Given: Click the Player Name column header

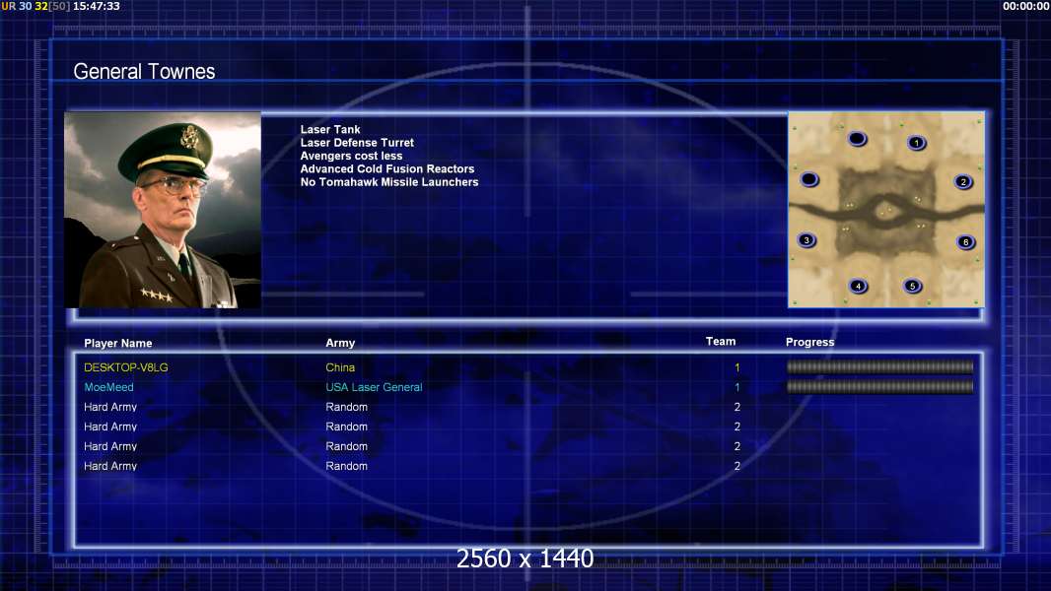Looking at the screenshot, I should (x=118, y=344).
